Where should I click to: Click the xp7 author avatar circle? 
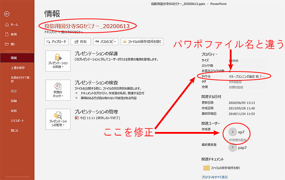[x=233, y=132]
